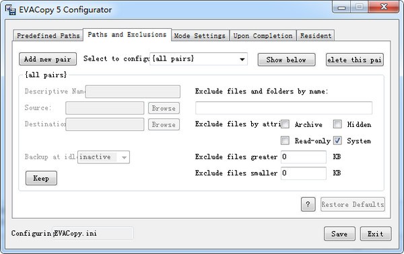Click the Exclude files smaller KB field
The height and width of the screenshot is (254, 404).
(304, 173)
